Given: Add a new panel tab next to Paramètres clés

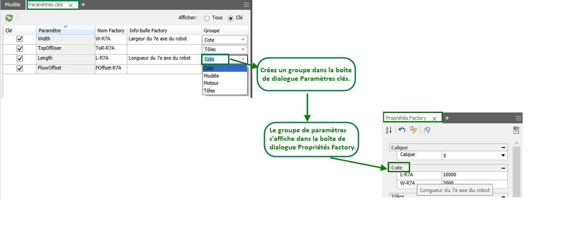Looking at the screenshot, I should pyautogui.click(x=83, y=4).
